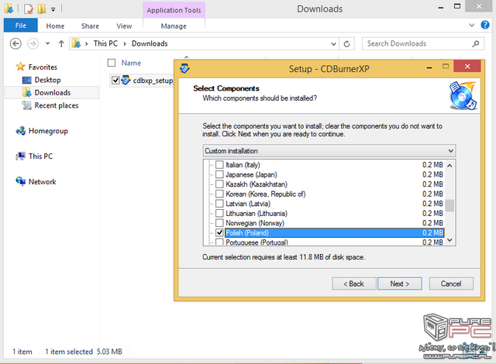Click components list scroll down arrow

pos(449,240)
